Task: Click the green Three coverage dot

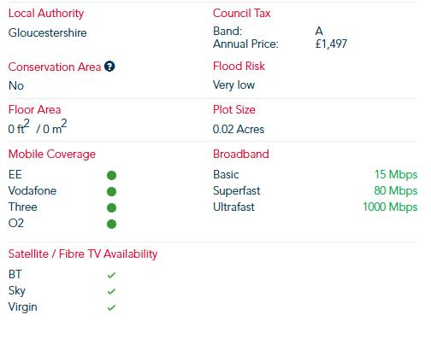Action: click(111, 207)
